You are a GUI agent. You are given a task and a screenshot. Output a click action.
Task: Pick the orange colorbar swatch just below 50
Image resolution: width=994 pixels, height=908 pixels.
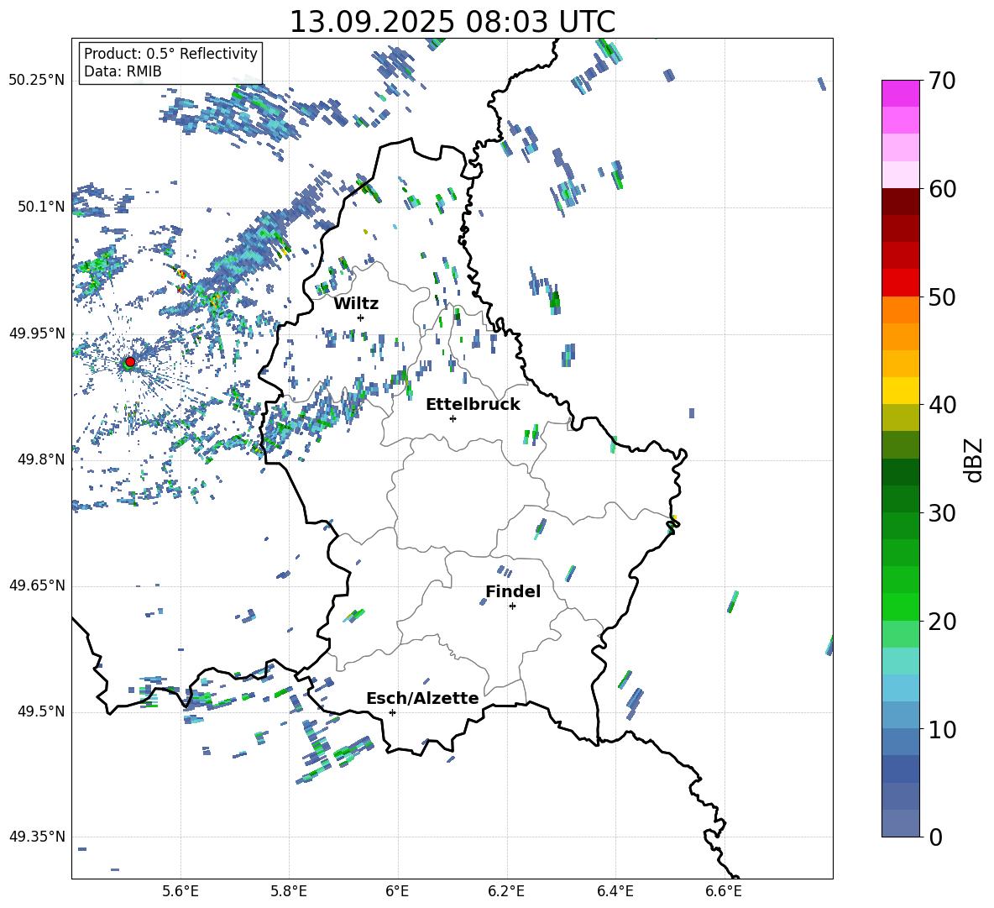[901, 310]
